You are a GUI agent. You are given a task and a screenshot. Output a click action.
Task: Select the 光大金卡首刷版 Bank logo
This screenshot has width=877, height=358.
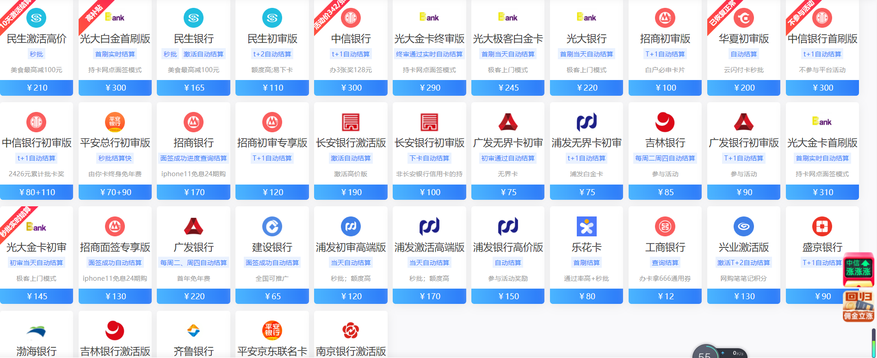[822, 122]
